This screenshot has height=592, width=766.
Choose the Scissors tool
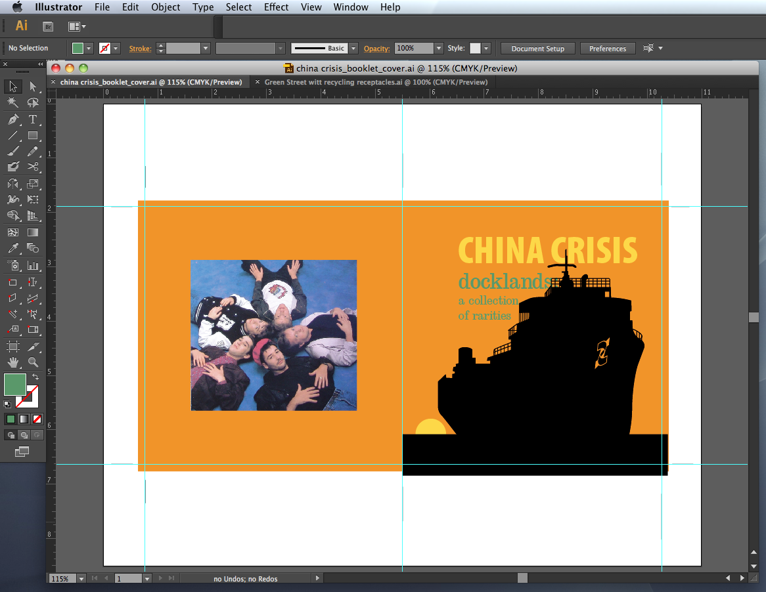[x=33, y=167]
